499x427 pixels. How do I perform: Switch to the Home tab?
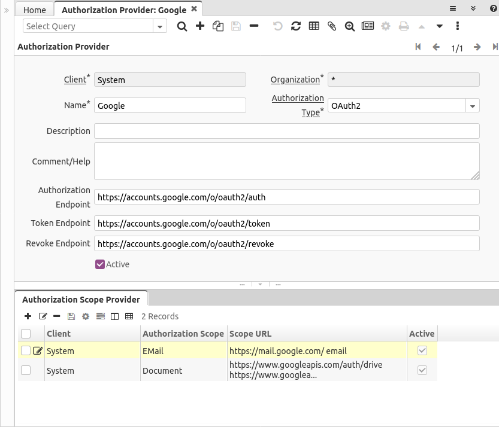click(34, 10)
